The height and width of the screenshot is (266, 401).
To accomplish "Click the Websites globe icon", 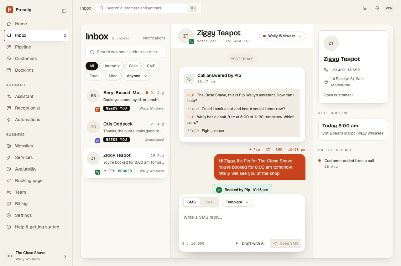I will [x=9, y=146].
